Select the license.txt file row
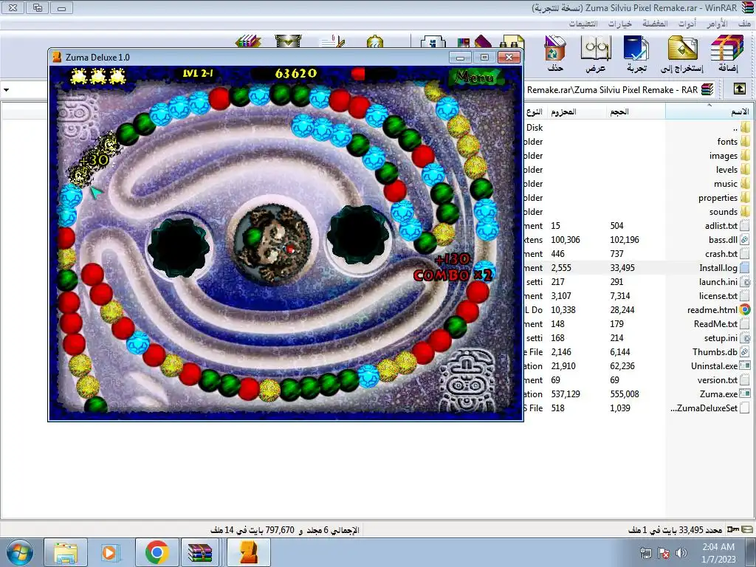The height and width of the screenshot is (567, 756). 637,295
